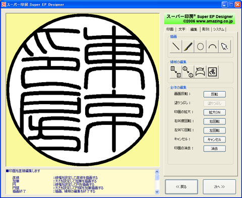
Task: Open the システム tab
Action: [219, 29]
